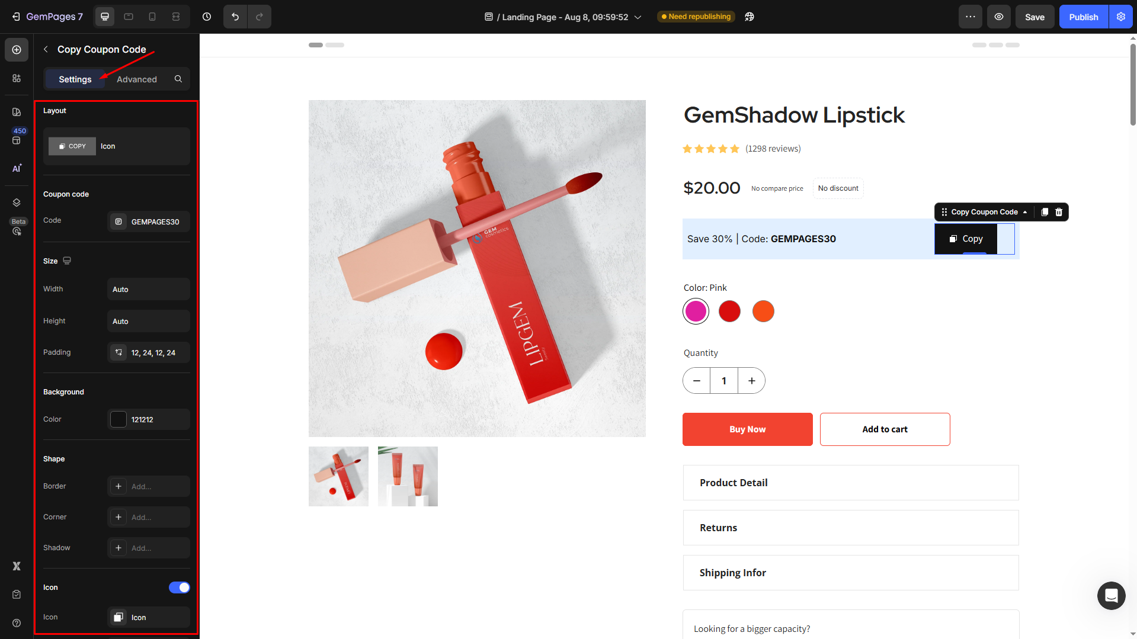Toggle the Icon switch off
This screenshot has width=1137, height=639.
(x=179, y=587)
